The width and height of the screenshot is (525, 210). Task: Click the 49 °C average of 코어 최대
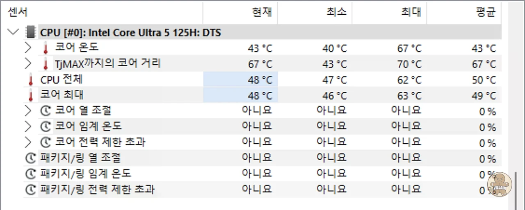(484, 96)
